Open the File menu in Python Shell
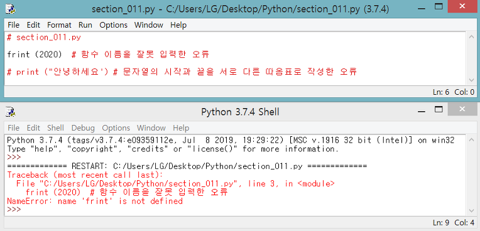Image resolution: width=480 pixels, height=231 pixels. click(13, 127)
